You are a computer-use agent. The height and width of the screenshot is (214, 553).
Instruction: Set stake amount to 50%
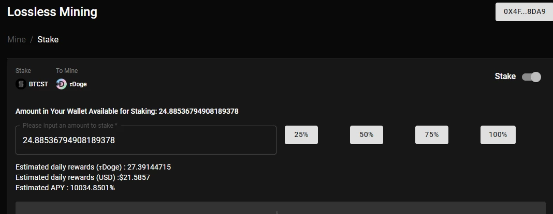367,135
